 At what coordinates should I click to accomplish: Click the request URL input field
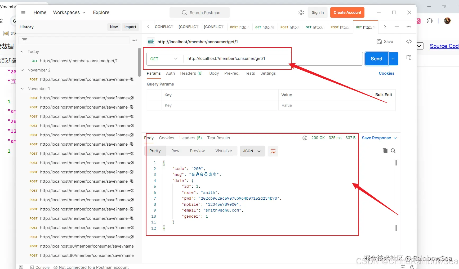click(273, 59)
